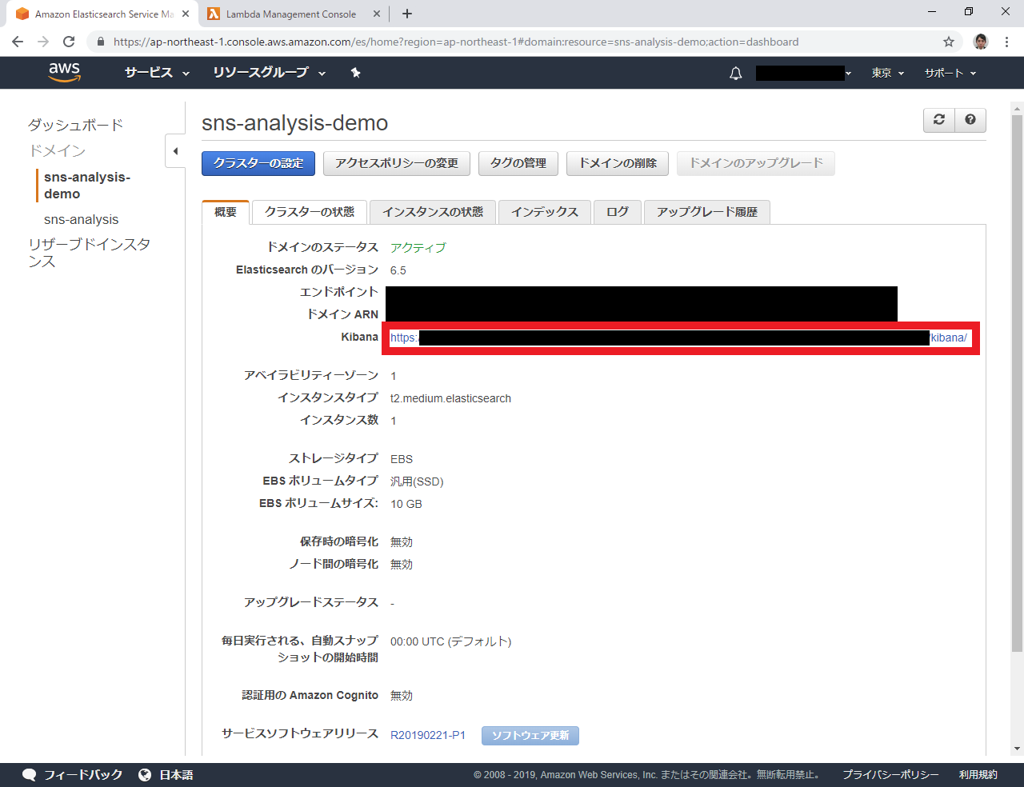Expand the リソースグループ dropdown
1024x787 pixels.
269,73
